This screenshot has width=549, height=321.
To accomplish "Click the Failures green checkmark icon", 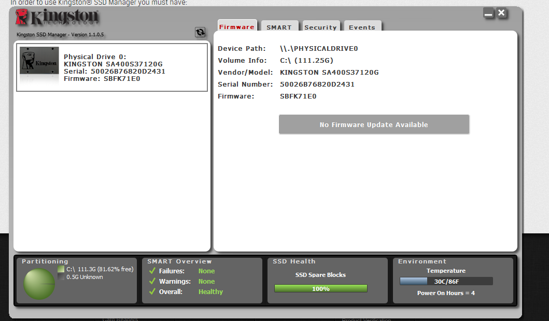I will point(152,271).
